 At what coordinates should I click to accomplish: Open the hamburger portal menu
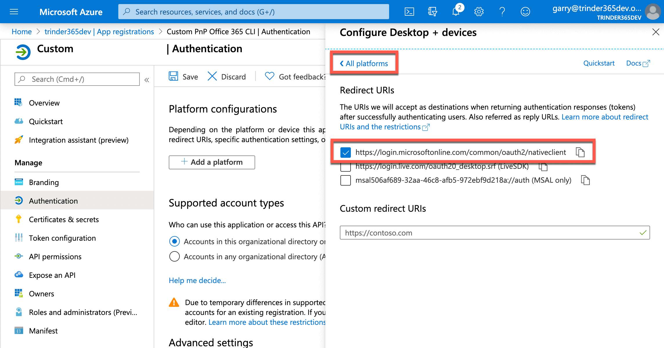click(x=14, y=12)
